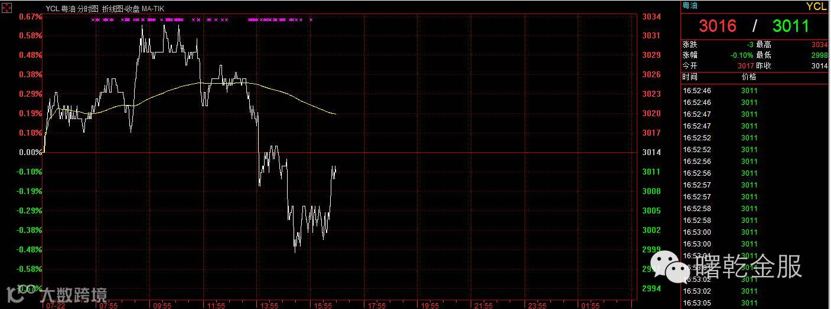831x309 pixels.
Task: Select the 21:55 time axis label
Action: [x=484, y=305]
